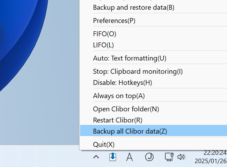Click the Clibor tray icon with blue arrow
The width and height of the screenshot is (227, 167).
(x=113, y=157)
